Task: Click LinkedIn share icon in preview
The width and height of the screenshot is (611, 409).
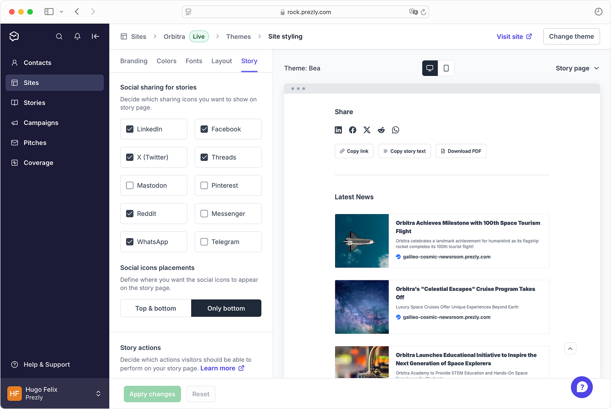Action: click(338, 130)
